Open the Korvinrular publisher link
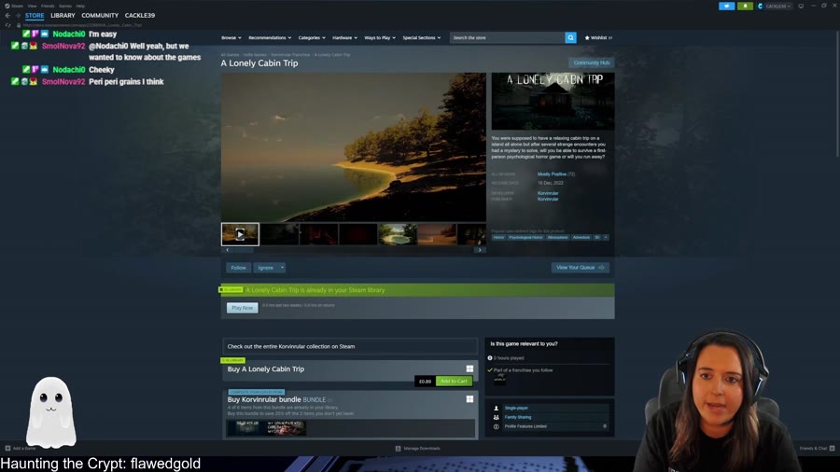This screenshot has height=472, width=840. click(548, 199)
